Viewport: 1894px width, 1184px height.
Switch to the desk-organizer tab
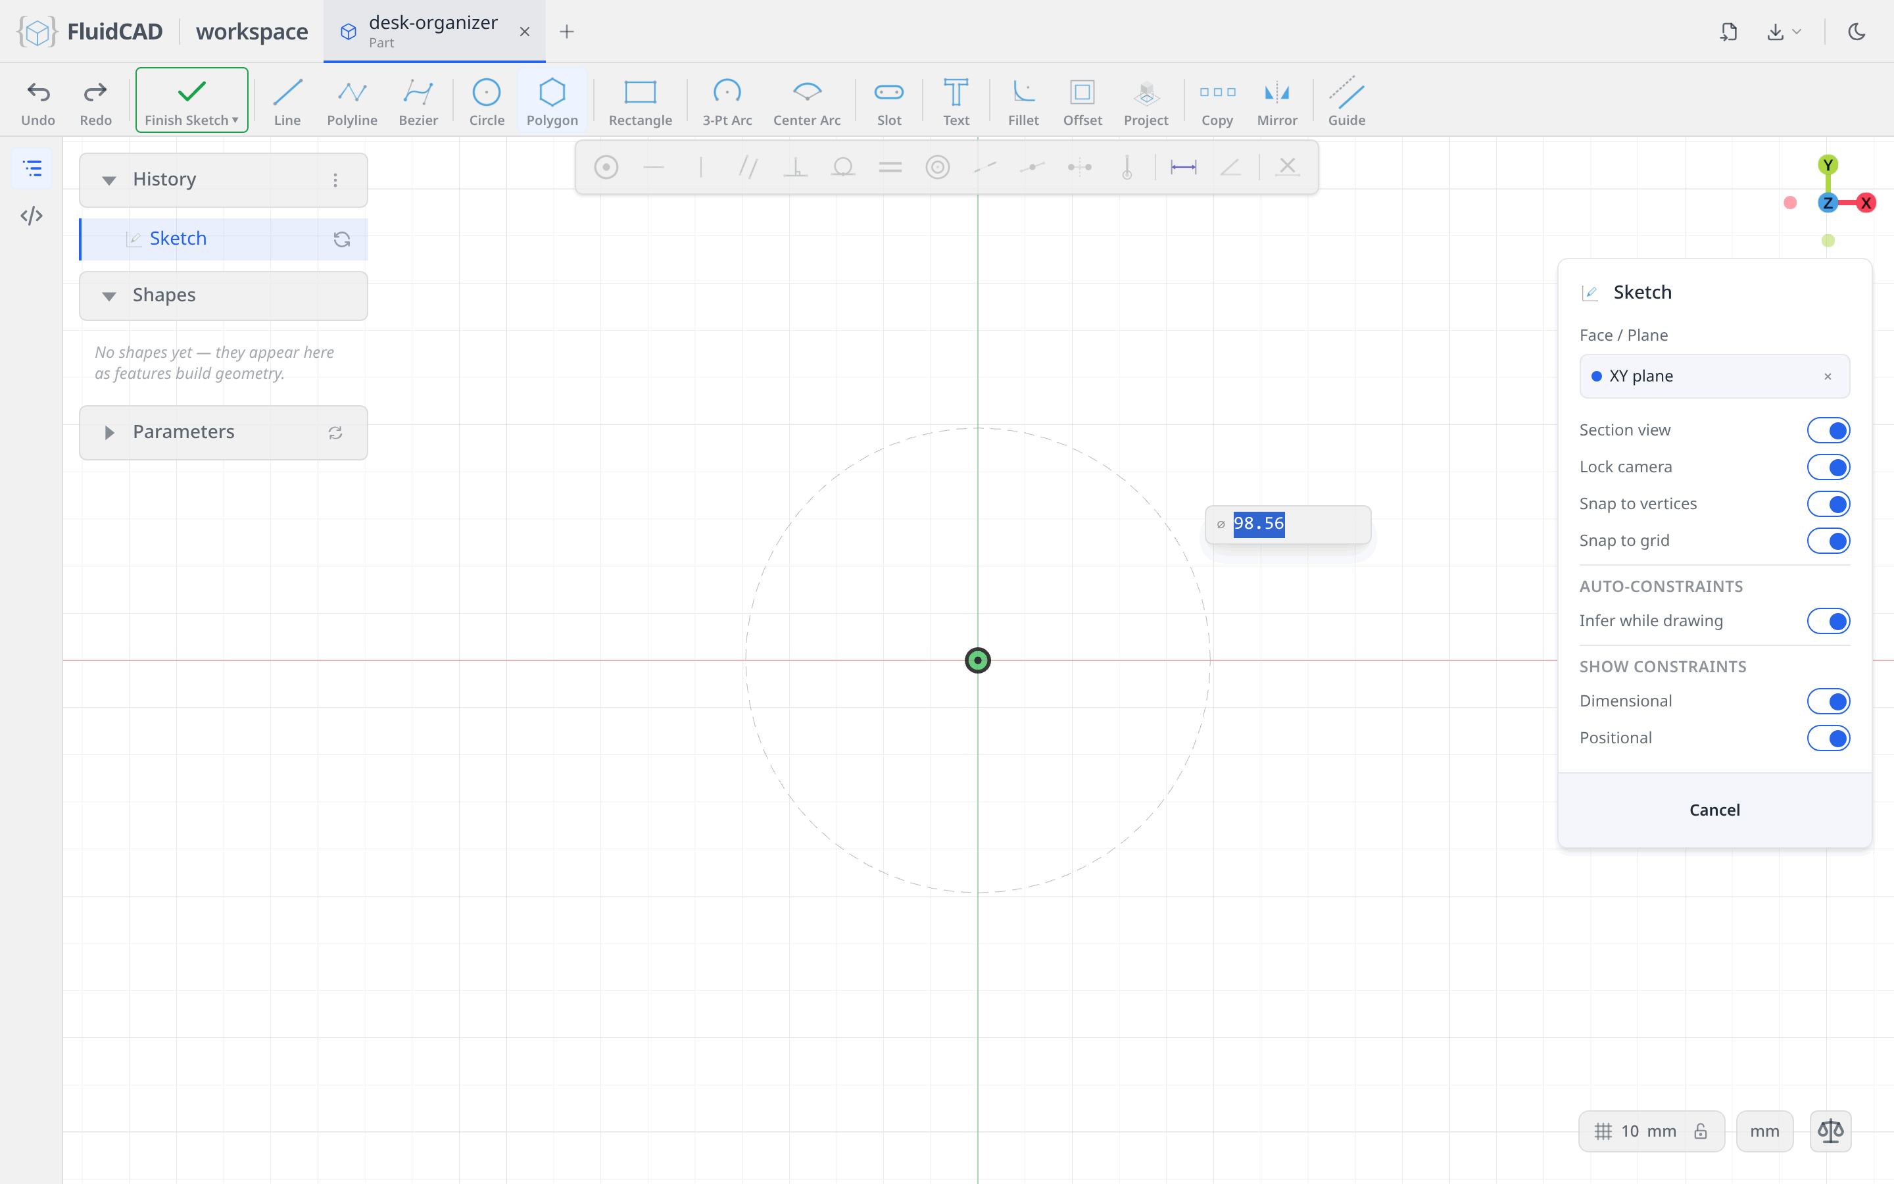tap(433, 32)
